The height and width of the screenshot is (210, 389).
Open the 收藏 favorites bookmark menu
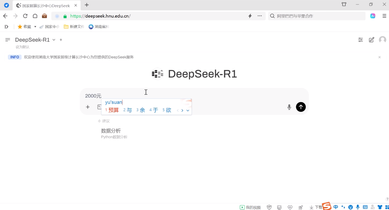coord(24,27)
